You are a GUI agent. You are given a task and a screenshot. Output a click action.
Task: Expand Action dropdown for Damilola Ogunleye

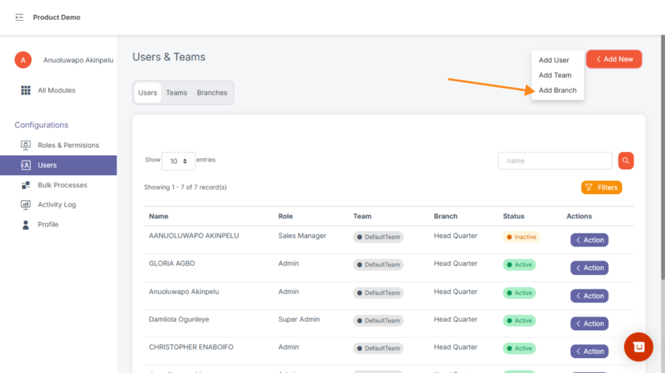tap(589, 324)
